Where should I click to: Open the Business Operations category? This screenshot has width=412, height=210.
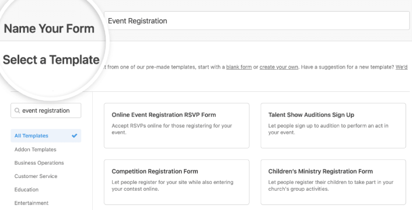click(39, 163)
